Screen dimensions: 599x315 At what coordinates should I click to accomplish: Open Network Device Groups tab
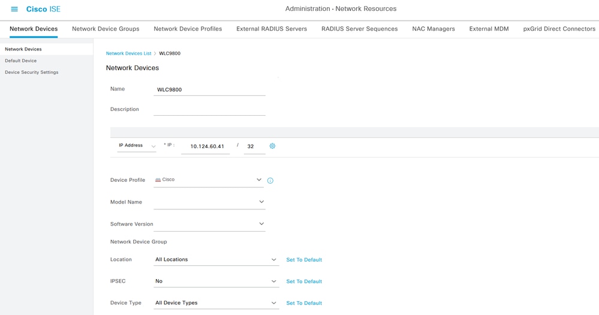106,29
